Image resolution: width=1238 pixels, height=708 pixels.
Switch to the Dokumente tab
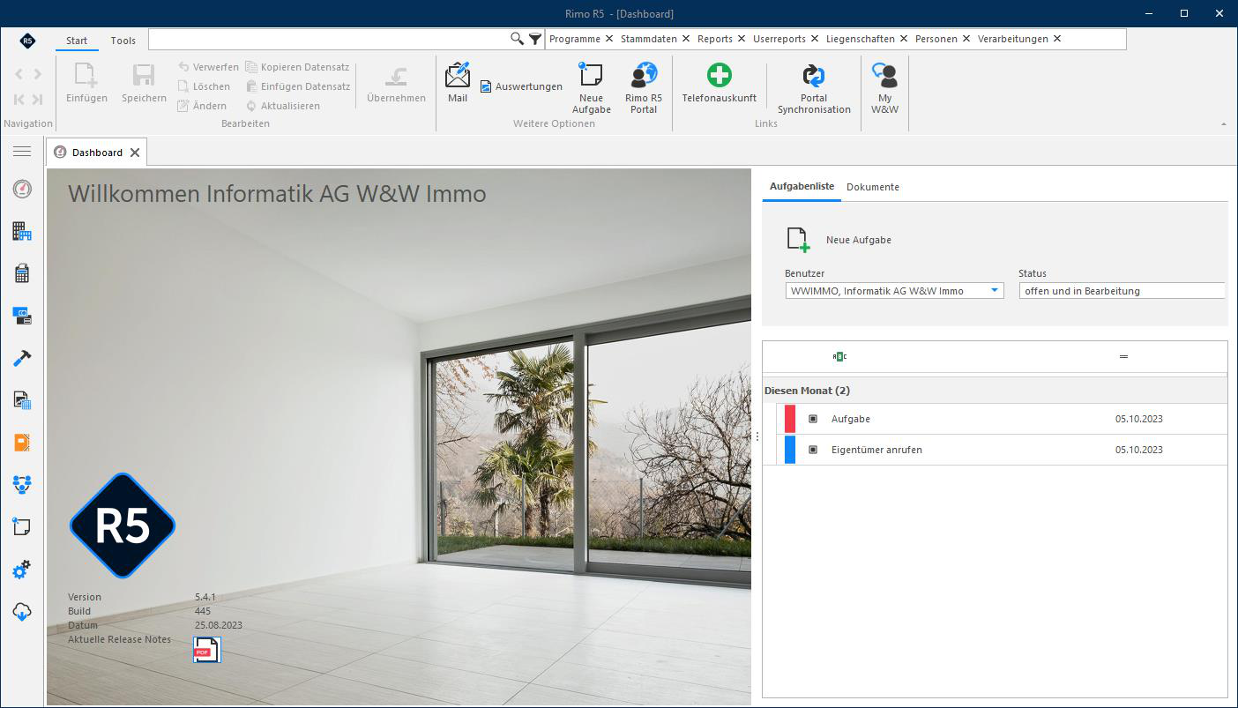click(873, 187)
